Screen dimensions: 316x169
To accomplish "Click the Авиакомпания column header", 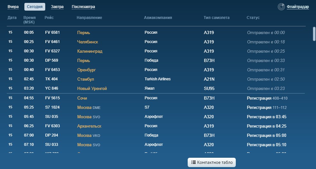I will tap(158, 18).
